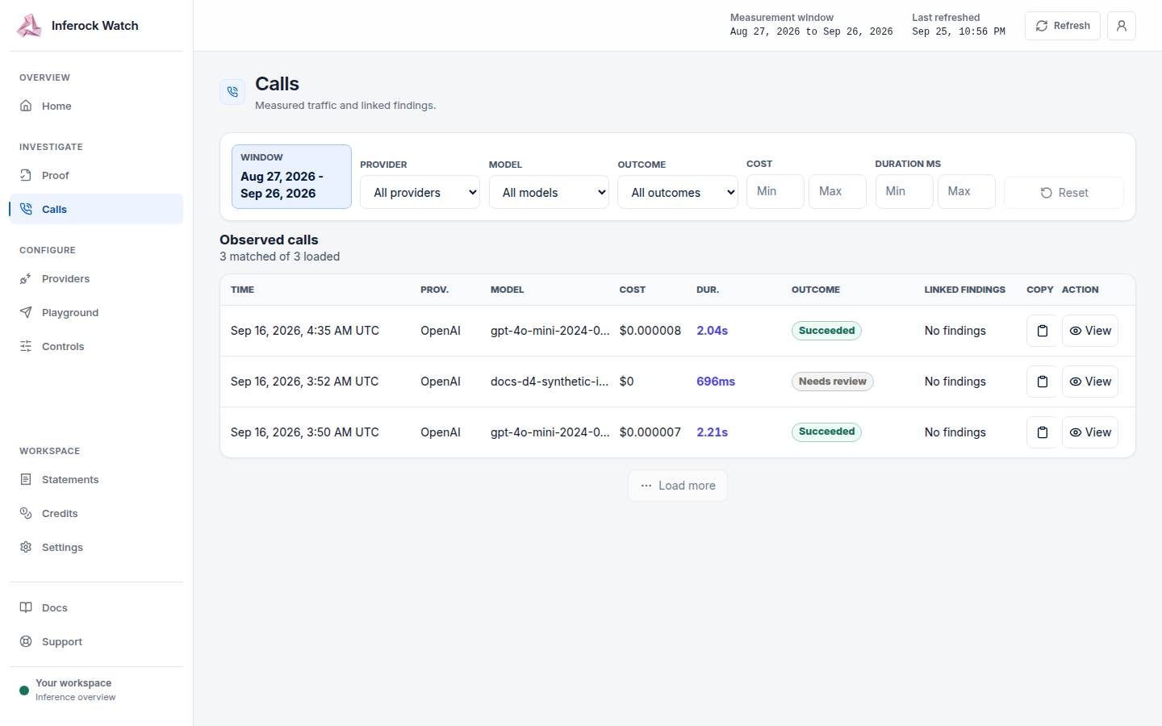Click the Docs book icon
This screenshot has height=726, width=1162.
pos(26,607)
